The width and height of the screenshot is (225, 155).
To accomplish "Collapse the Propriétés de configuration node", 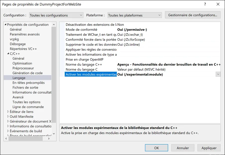I will click(x=5, y=25).
